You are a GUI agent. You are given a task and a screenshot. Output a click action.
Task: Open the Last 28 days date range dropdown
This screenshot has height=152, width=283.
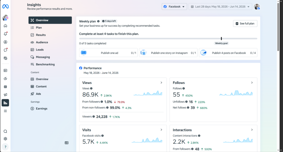220,7
